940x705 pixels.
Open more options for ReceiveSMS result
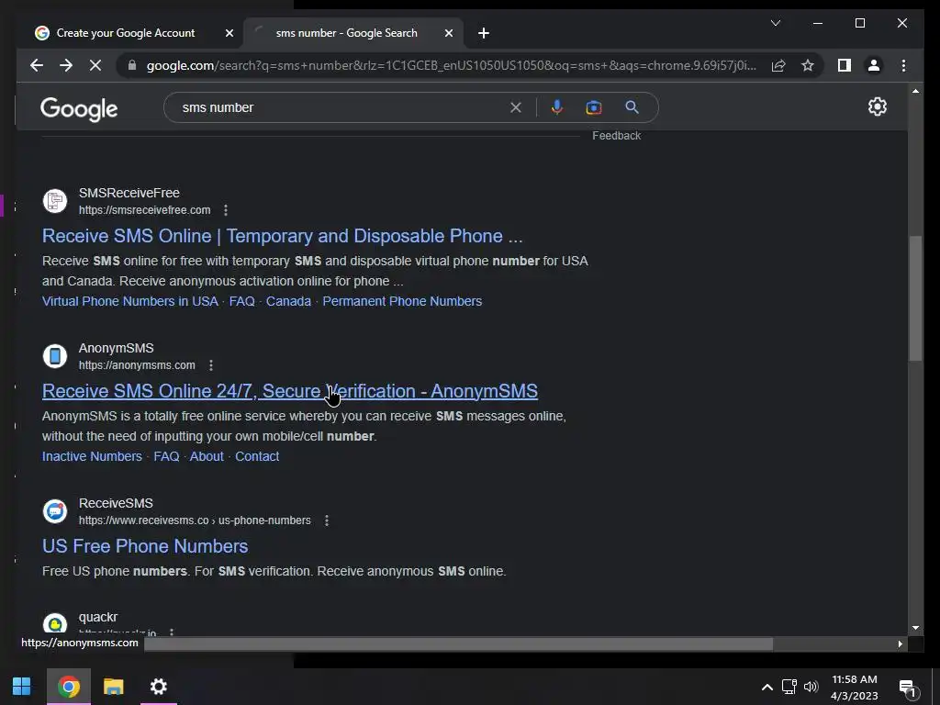point(326,520)
